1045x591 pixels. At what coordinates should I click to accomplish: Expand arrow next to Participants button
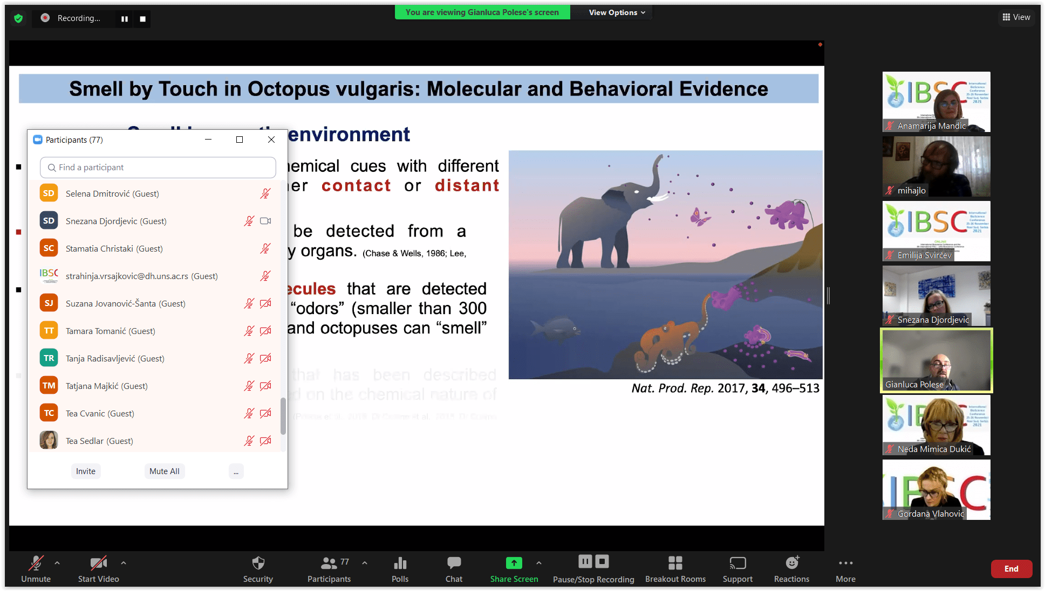click(365, 563)
